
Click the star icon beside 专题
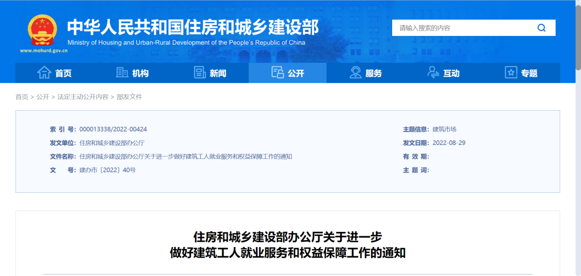(x=511, y=72)
